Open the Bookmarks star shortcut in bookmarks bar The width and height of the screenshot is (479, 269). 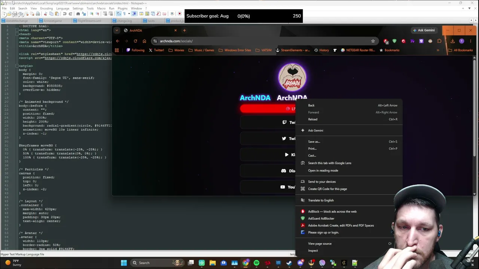pyautogui.click(x=389, y=50)
